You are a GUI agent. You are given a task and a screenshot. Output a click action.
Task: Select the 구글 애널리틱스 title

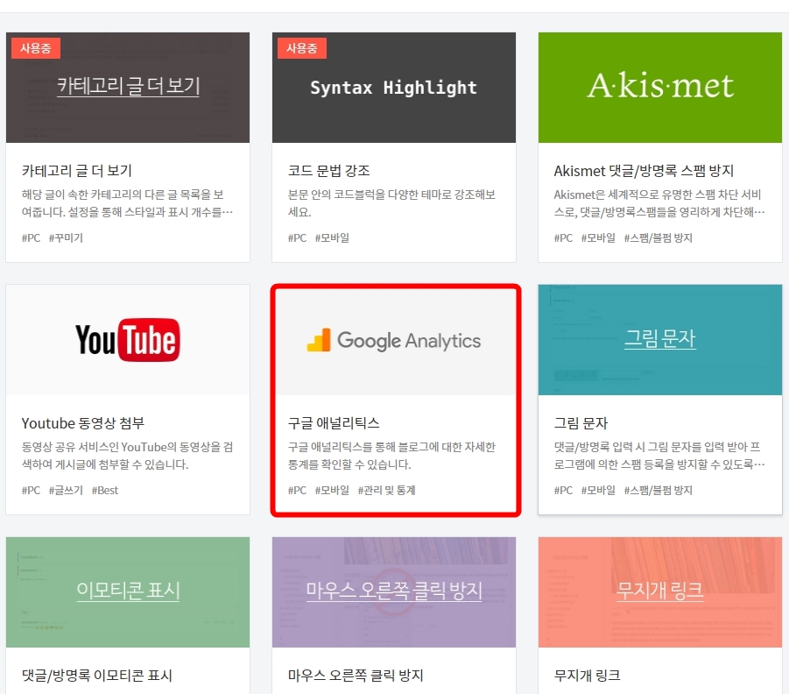click(x=334, y=423)
